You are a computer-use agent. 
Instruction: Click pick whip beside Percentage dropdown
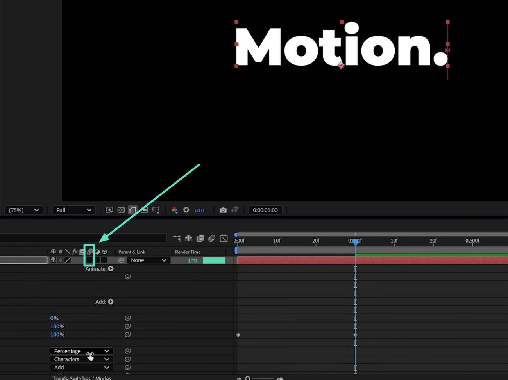(x=127, y=351)
